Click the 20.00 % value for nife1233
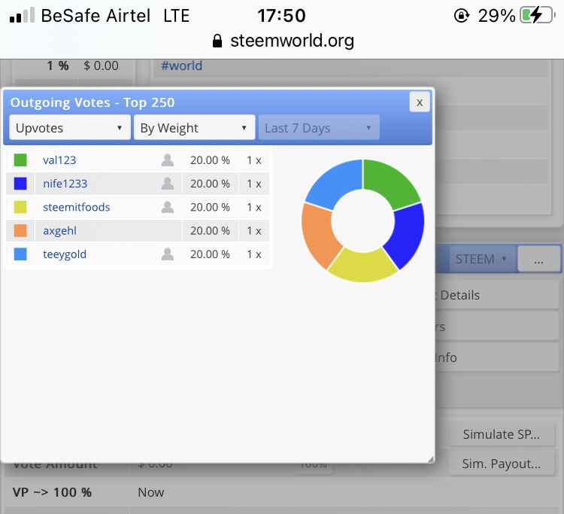The width and height of the screenshot is (564, 514). (210, 184)
